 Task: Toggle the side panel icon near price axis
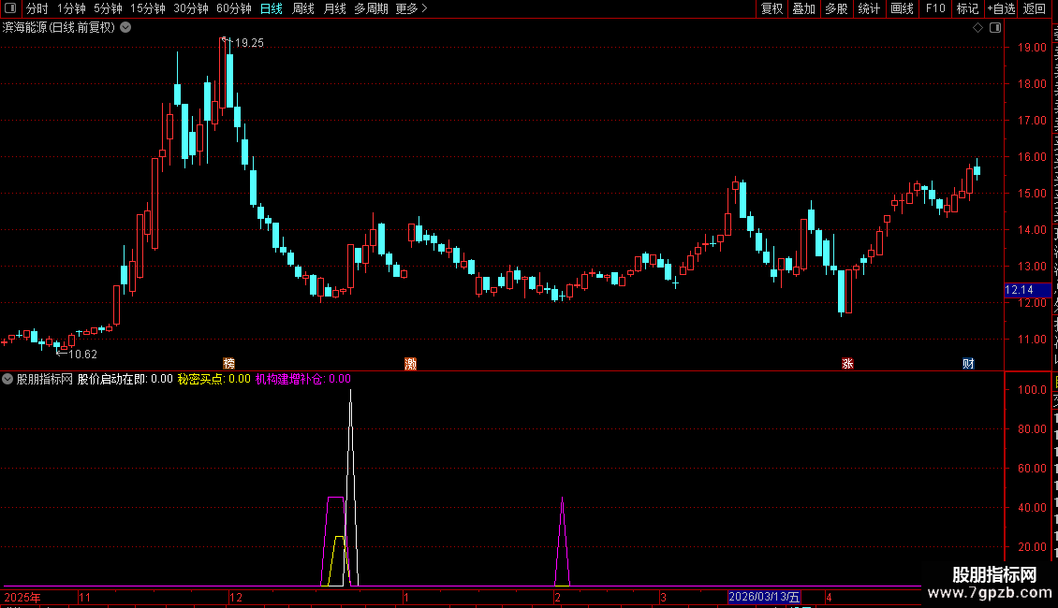tap(995, 28)
